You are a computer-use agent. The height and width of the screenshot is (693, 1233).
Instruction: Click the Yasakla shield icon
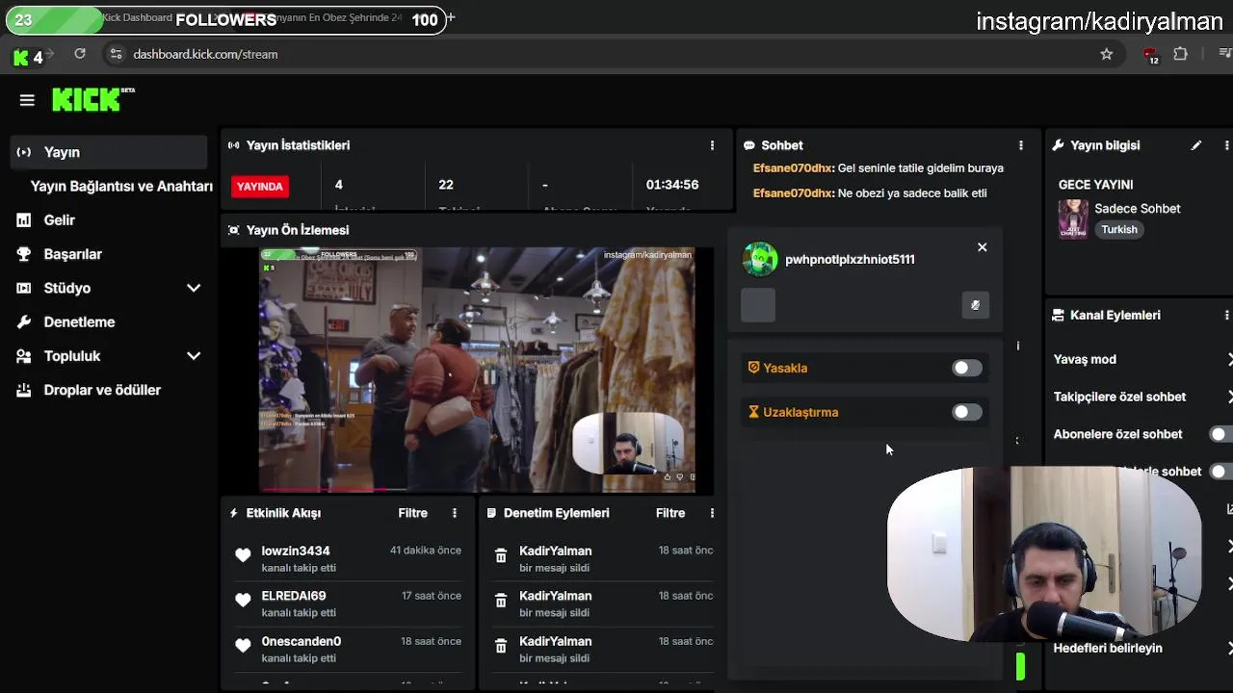(x=754, y=368)
